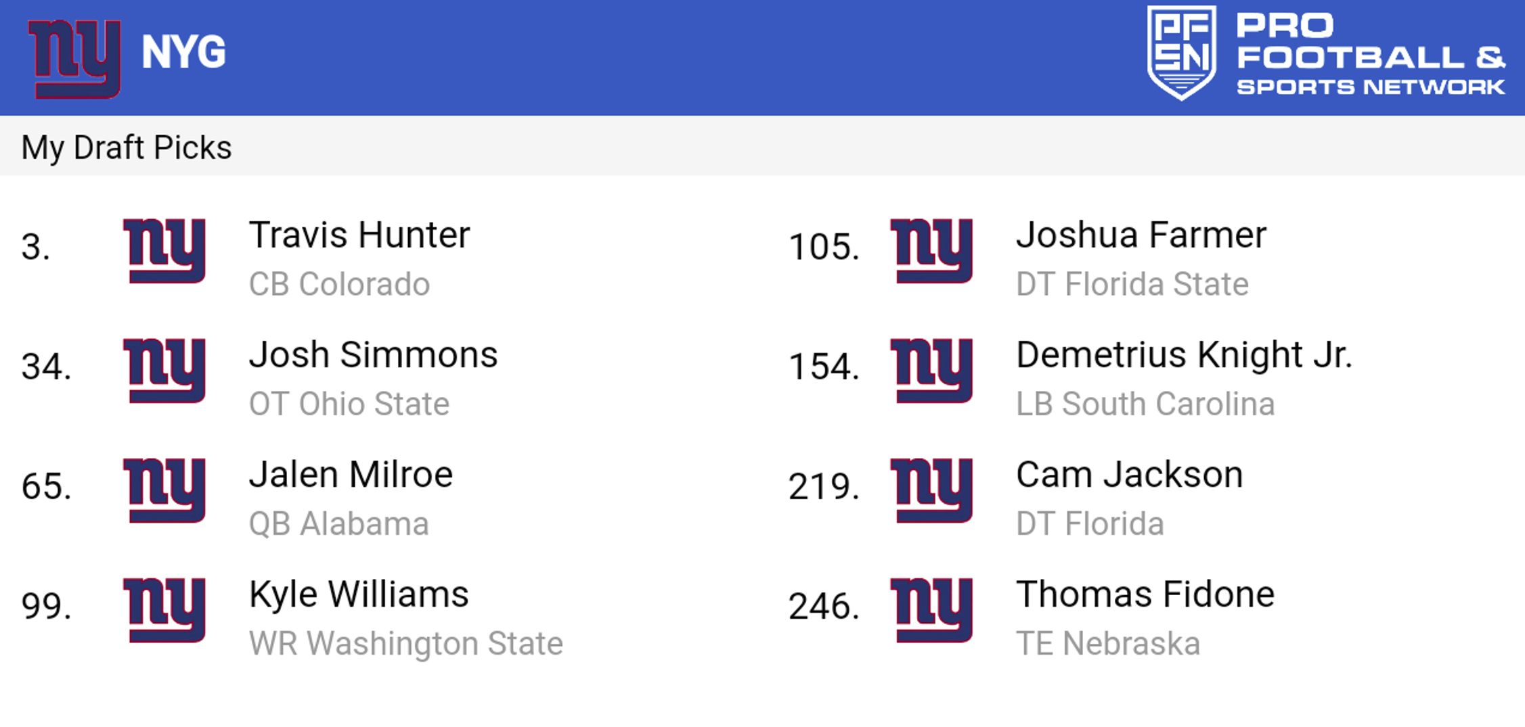Open the Kyle Williams pick entry
Screen dimensions: 1525x727
359,594
